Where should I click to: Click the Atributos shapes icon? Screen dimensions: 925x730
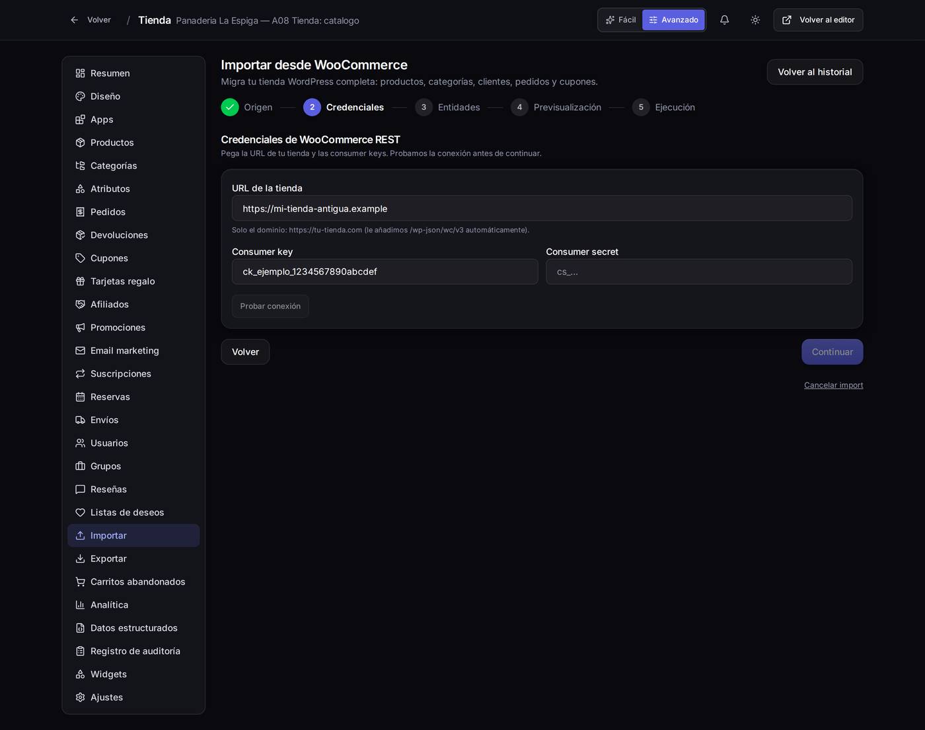80,189
